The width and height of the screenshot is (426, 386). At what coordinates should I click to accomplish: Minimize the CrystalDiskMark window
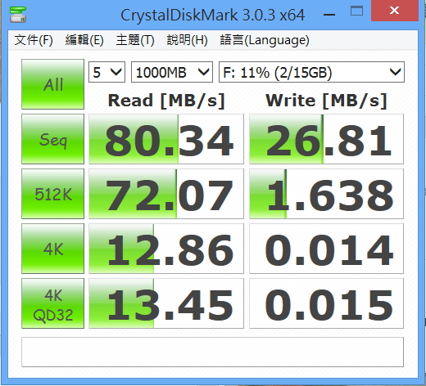coord(329,15)
